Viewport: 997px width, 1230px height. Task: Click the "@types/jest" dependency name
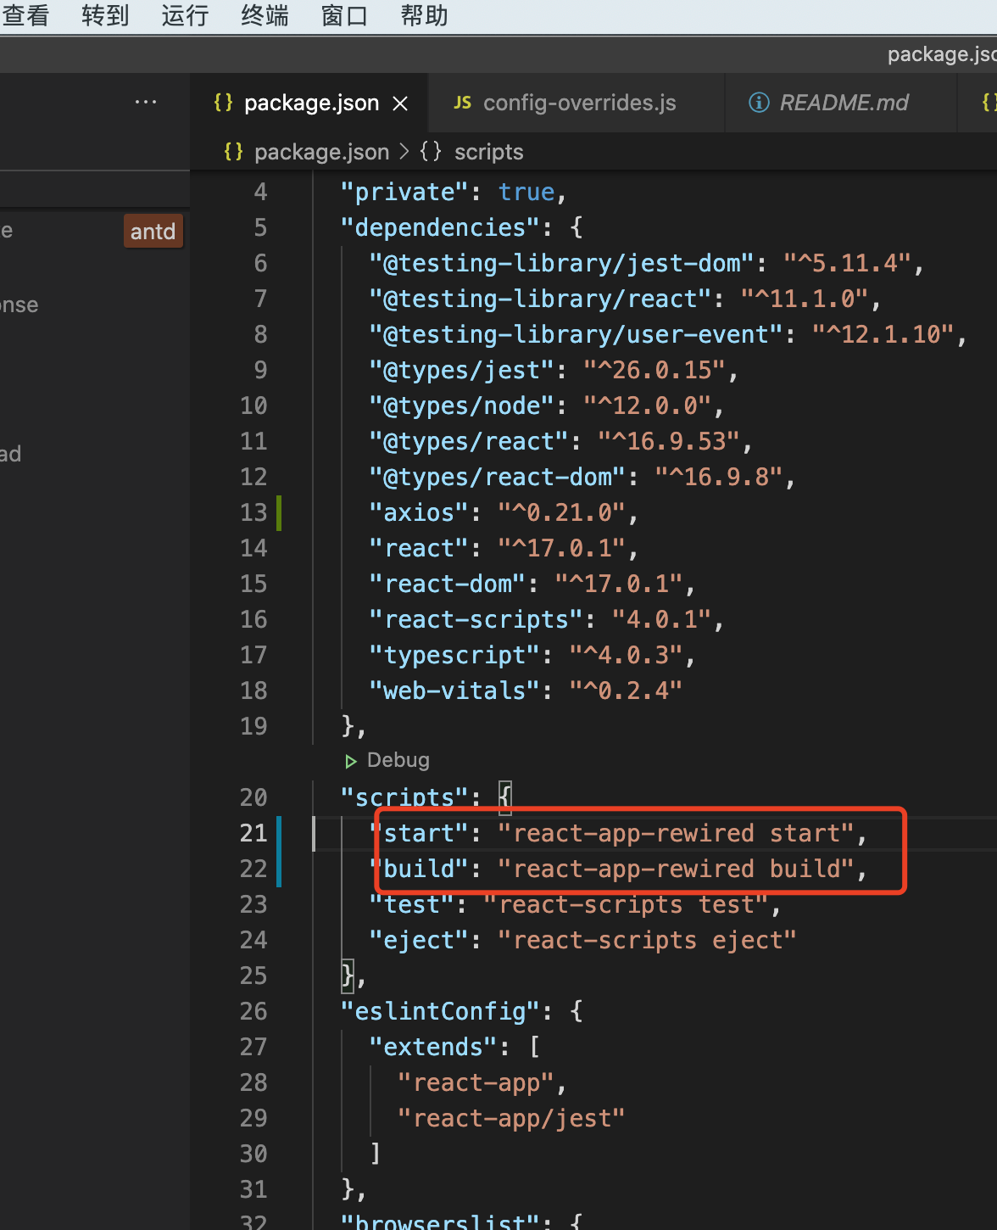(x=462, y=371)
